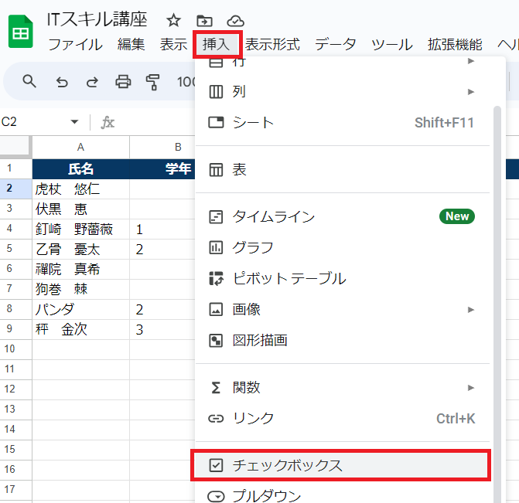Image resolution: width=519 pixels, height=503 pixels.
Task: Select the paint format roller tool
Action: pos(152,82)
